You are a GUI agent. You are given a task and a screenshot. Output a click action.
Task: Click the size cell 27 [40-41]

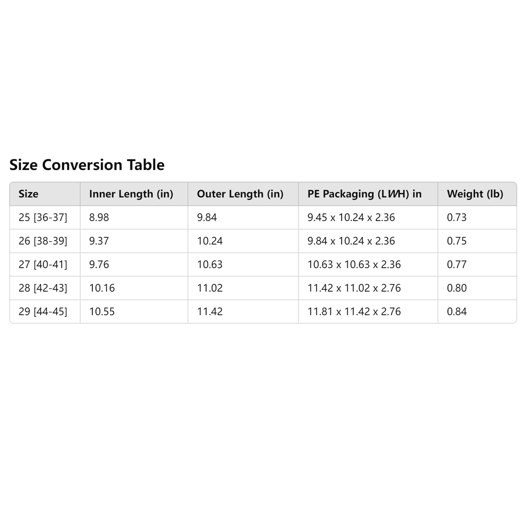pyautogui.click(x=43, y=264)
